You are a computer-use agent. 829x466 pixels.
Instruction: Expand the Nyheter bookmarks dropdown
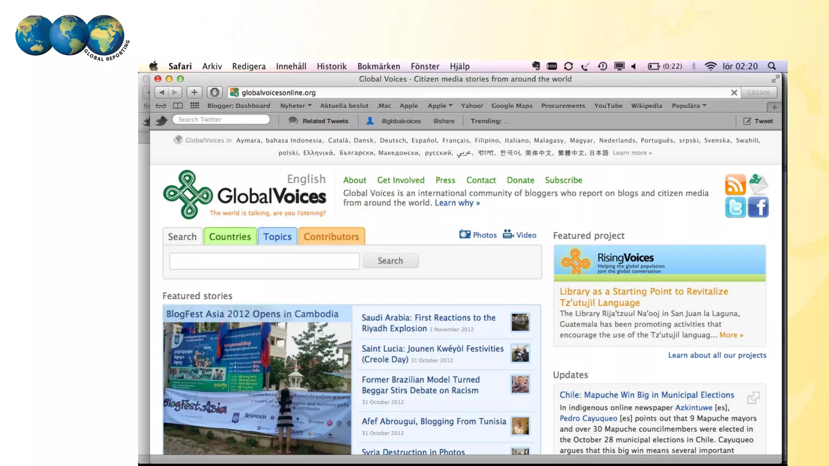296,106
